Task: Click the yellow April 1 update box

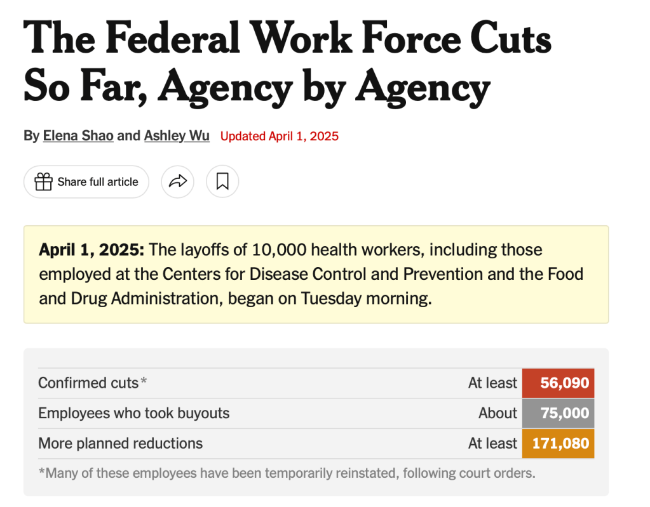Action: coord(316,274)
